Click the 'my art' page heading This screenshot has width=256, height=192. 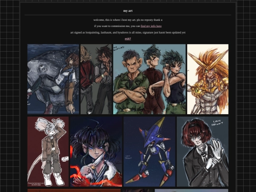pos(128,11)
